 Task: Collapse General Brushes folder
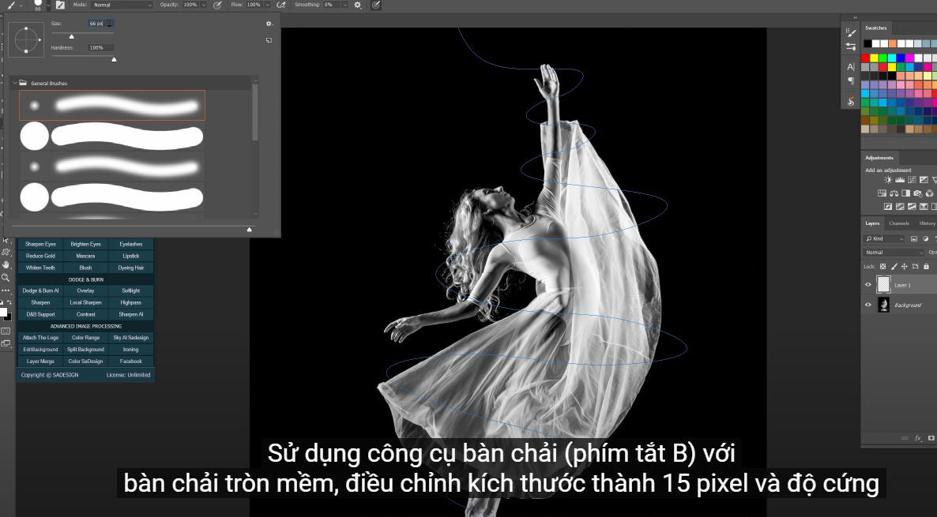coord(15,83)
